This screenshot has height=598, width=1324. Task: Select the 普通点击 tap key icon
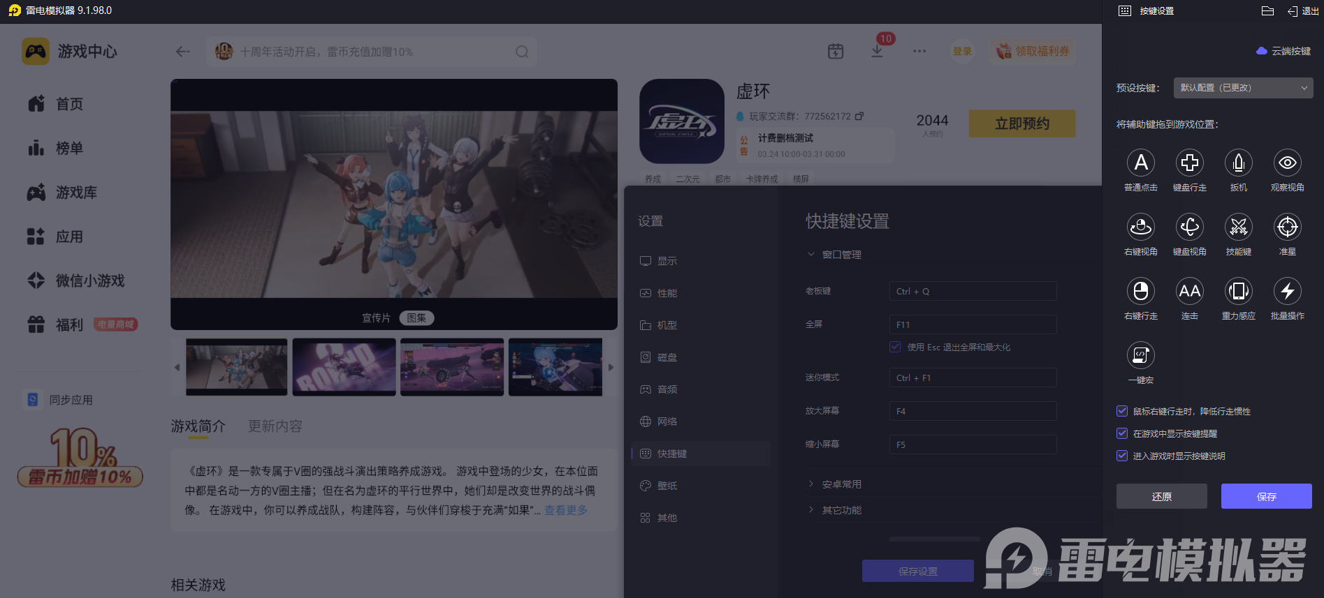pyautogui.click(x=1140, y=163)
